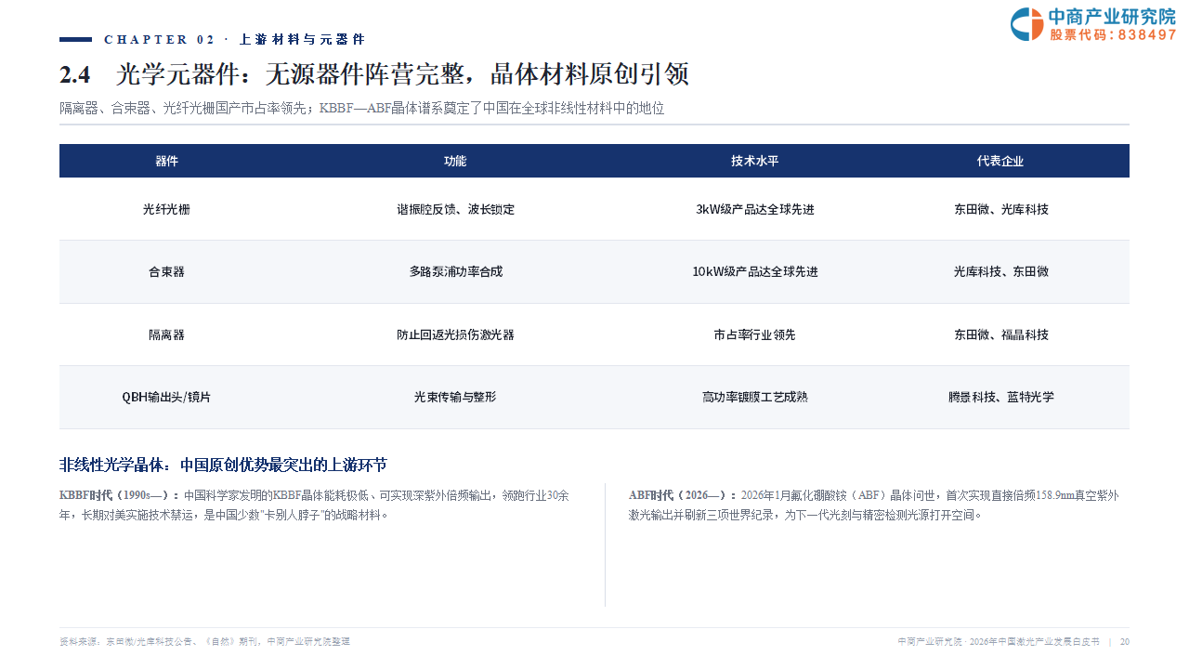1189x669 pixels.
Task: Click the 功能 column header
Action: point(455,161)
